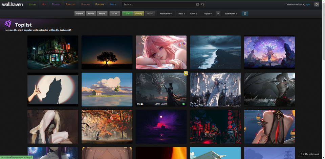Image resolution: width=325 pixels, height=159 pixels.
Task: Toggle the People category filter
Action: (x=102, y=14)
